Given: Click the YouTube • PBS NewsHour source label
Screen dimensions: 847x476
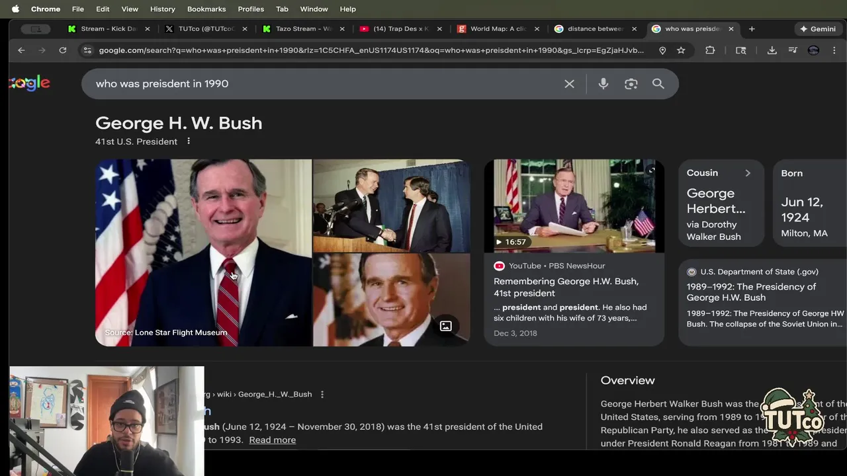Looking at the screenshot, I should [557, 266].
